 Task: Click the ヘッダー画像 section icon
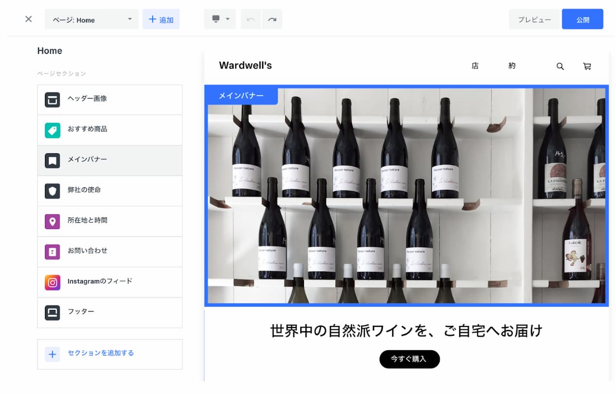pos(52,99)
